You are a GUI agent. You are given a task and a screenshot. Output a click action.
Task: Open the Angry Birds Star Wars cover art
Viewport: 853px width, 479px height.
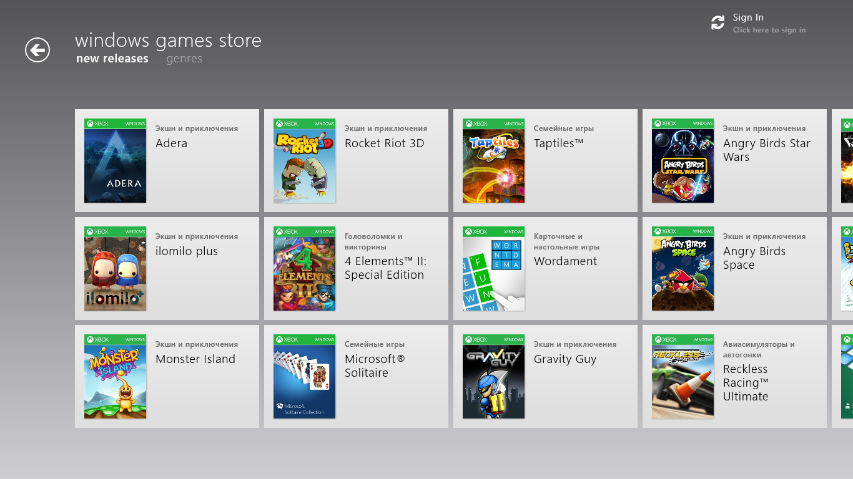pyautogui.click(x=683, y=161)
